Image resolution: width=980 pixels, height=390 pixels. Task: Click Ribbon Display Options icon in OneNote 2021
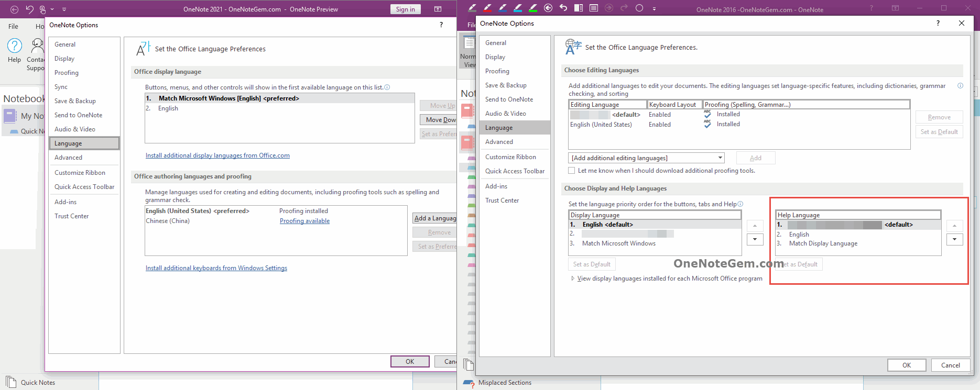click(438, 9)
